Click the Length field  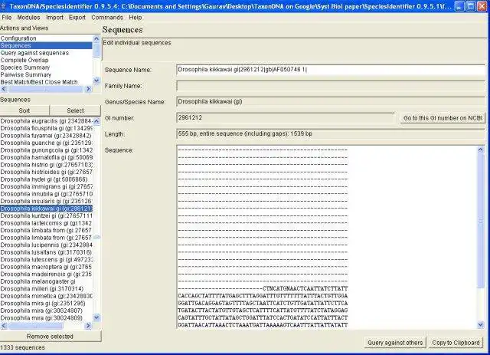(x=331, y=134)
